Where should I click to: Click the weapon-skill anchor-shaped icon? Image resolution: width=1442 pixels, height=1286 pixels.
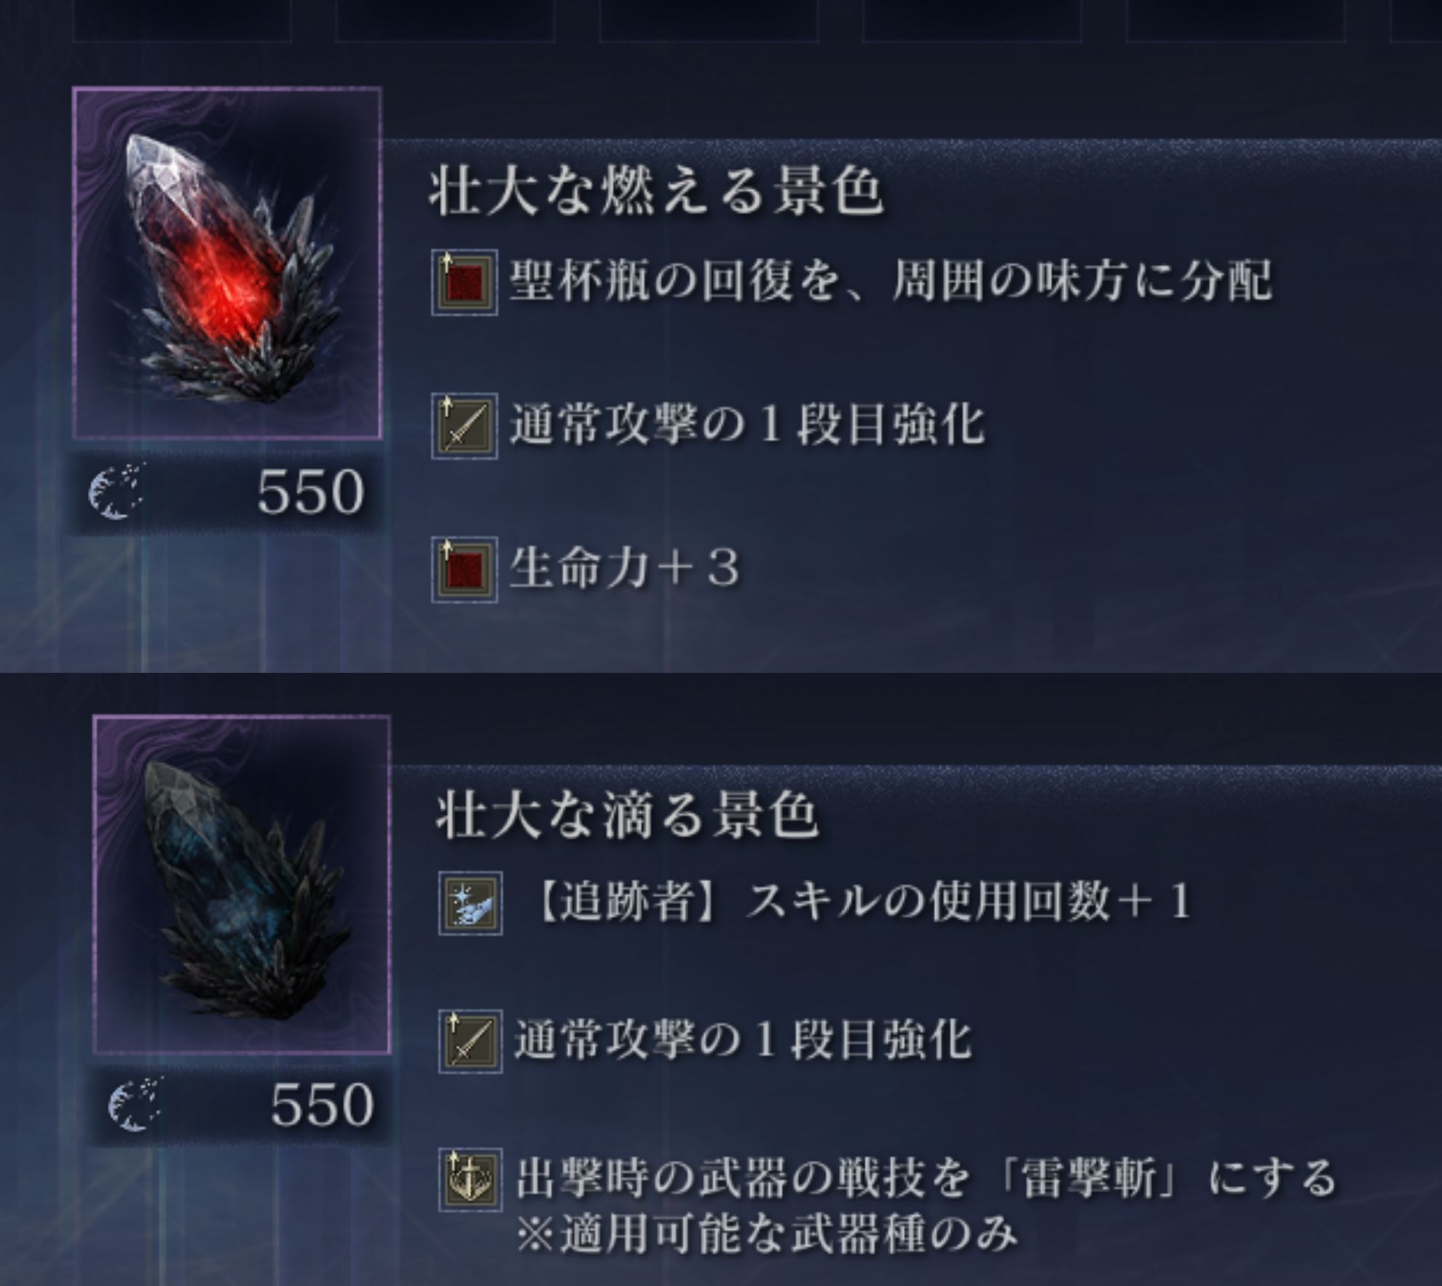tap(470, 1180)
